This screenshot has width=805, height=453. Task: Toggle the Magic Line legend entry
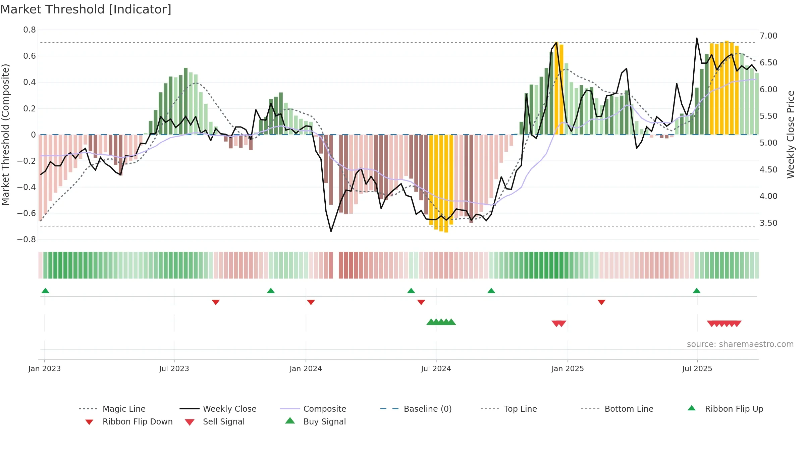coord(112,409)
